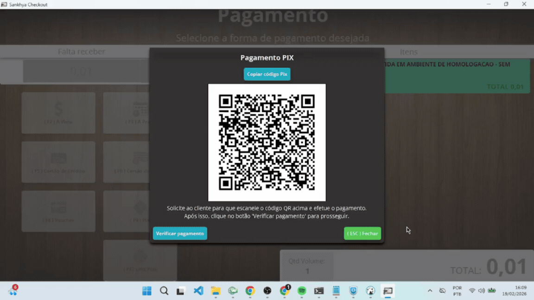Open Task View from the taskbar

(x=180, y=291)
